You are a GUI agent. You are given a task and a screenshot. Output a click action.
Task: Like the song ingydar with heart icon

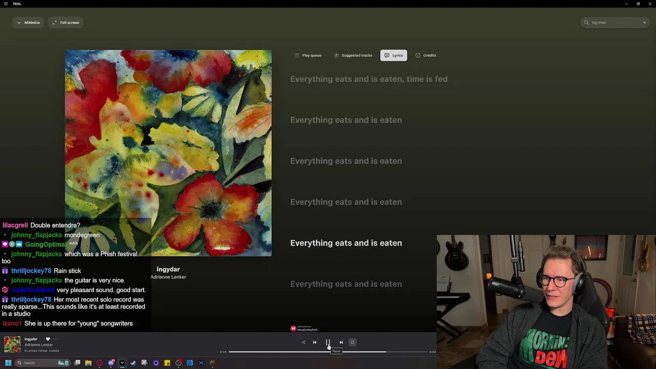[48, 339]
